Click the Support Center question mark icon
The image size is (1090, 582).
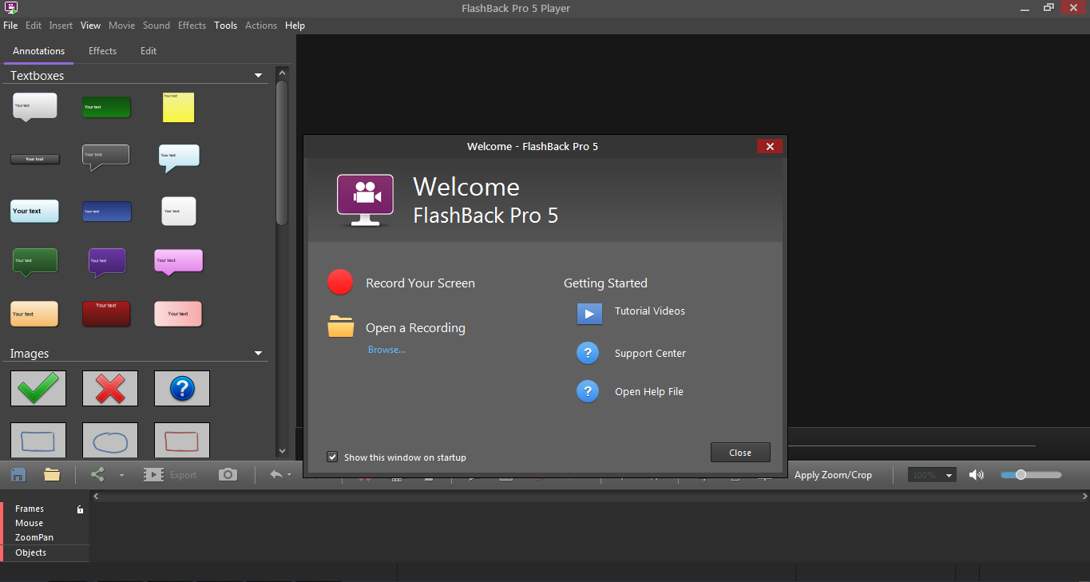click(588, 353)
